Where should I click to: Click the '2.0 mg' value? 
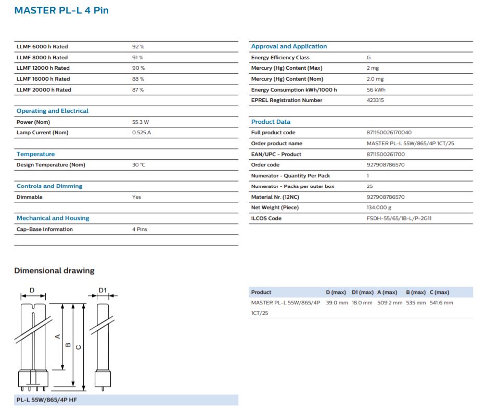[x=375, y=79]
